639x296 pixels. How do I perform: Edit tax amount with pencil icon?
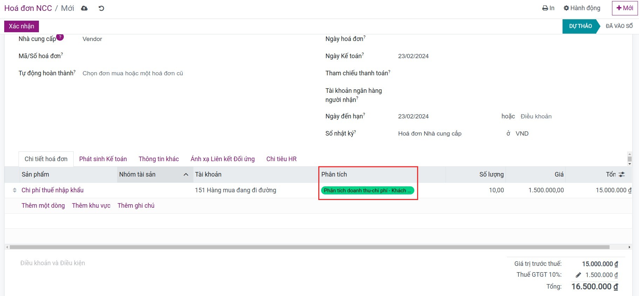point(578,275)
